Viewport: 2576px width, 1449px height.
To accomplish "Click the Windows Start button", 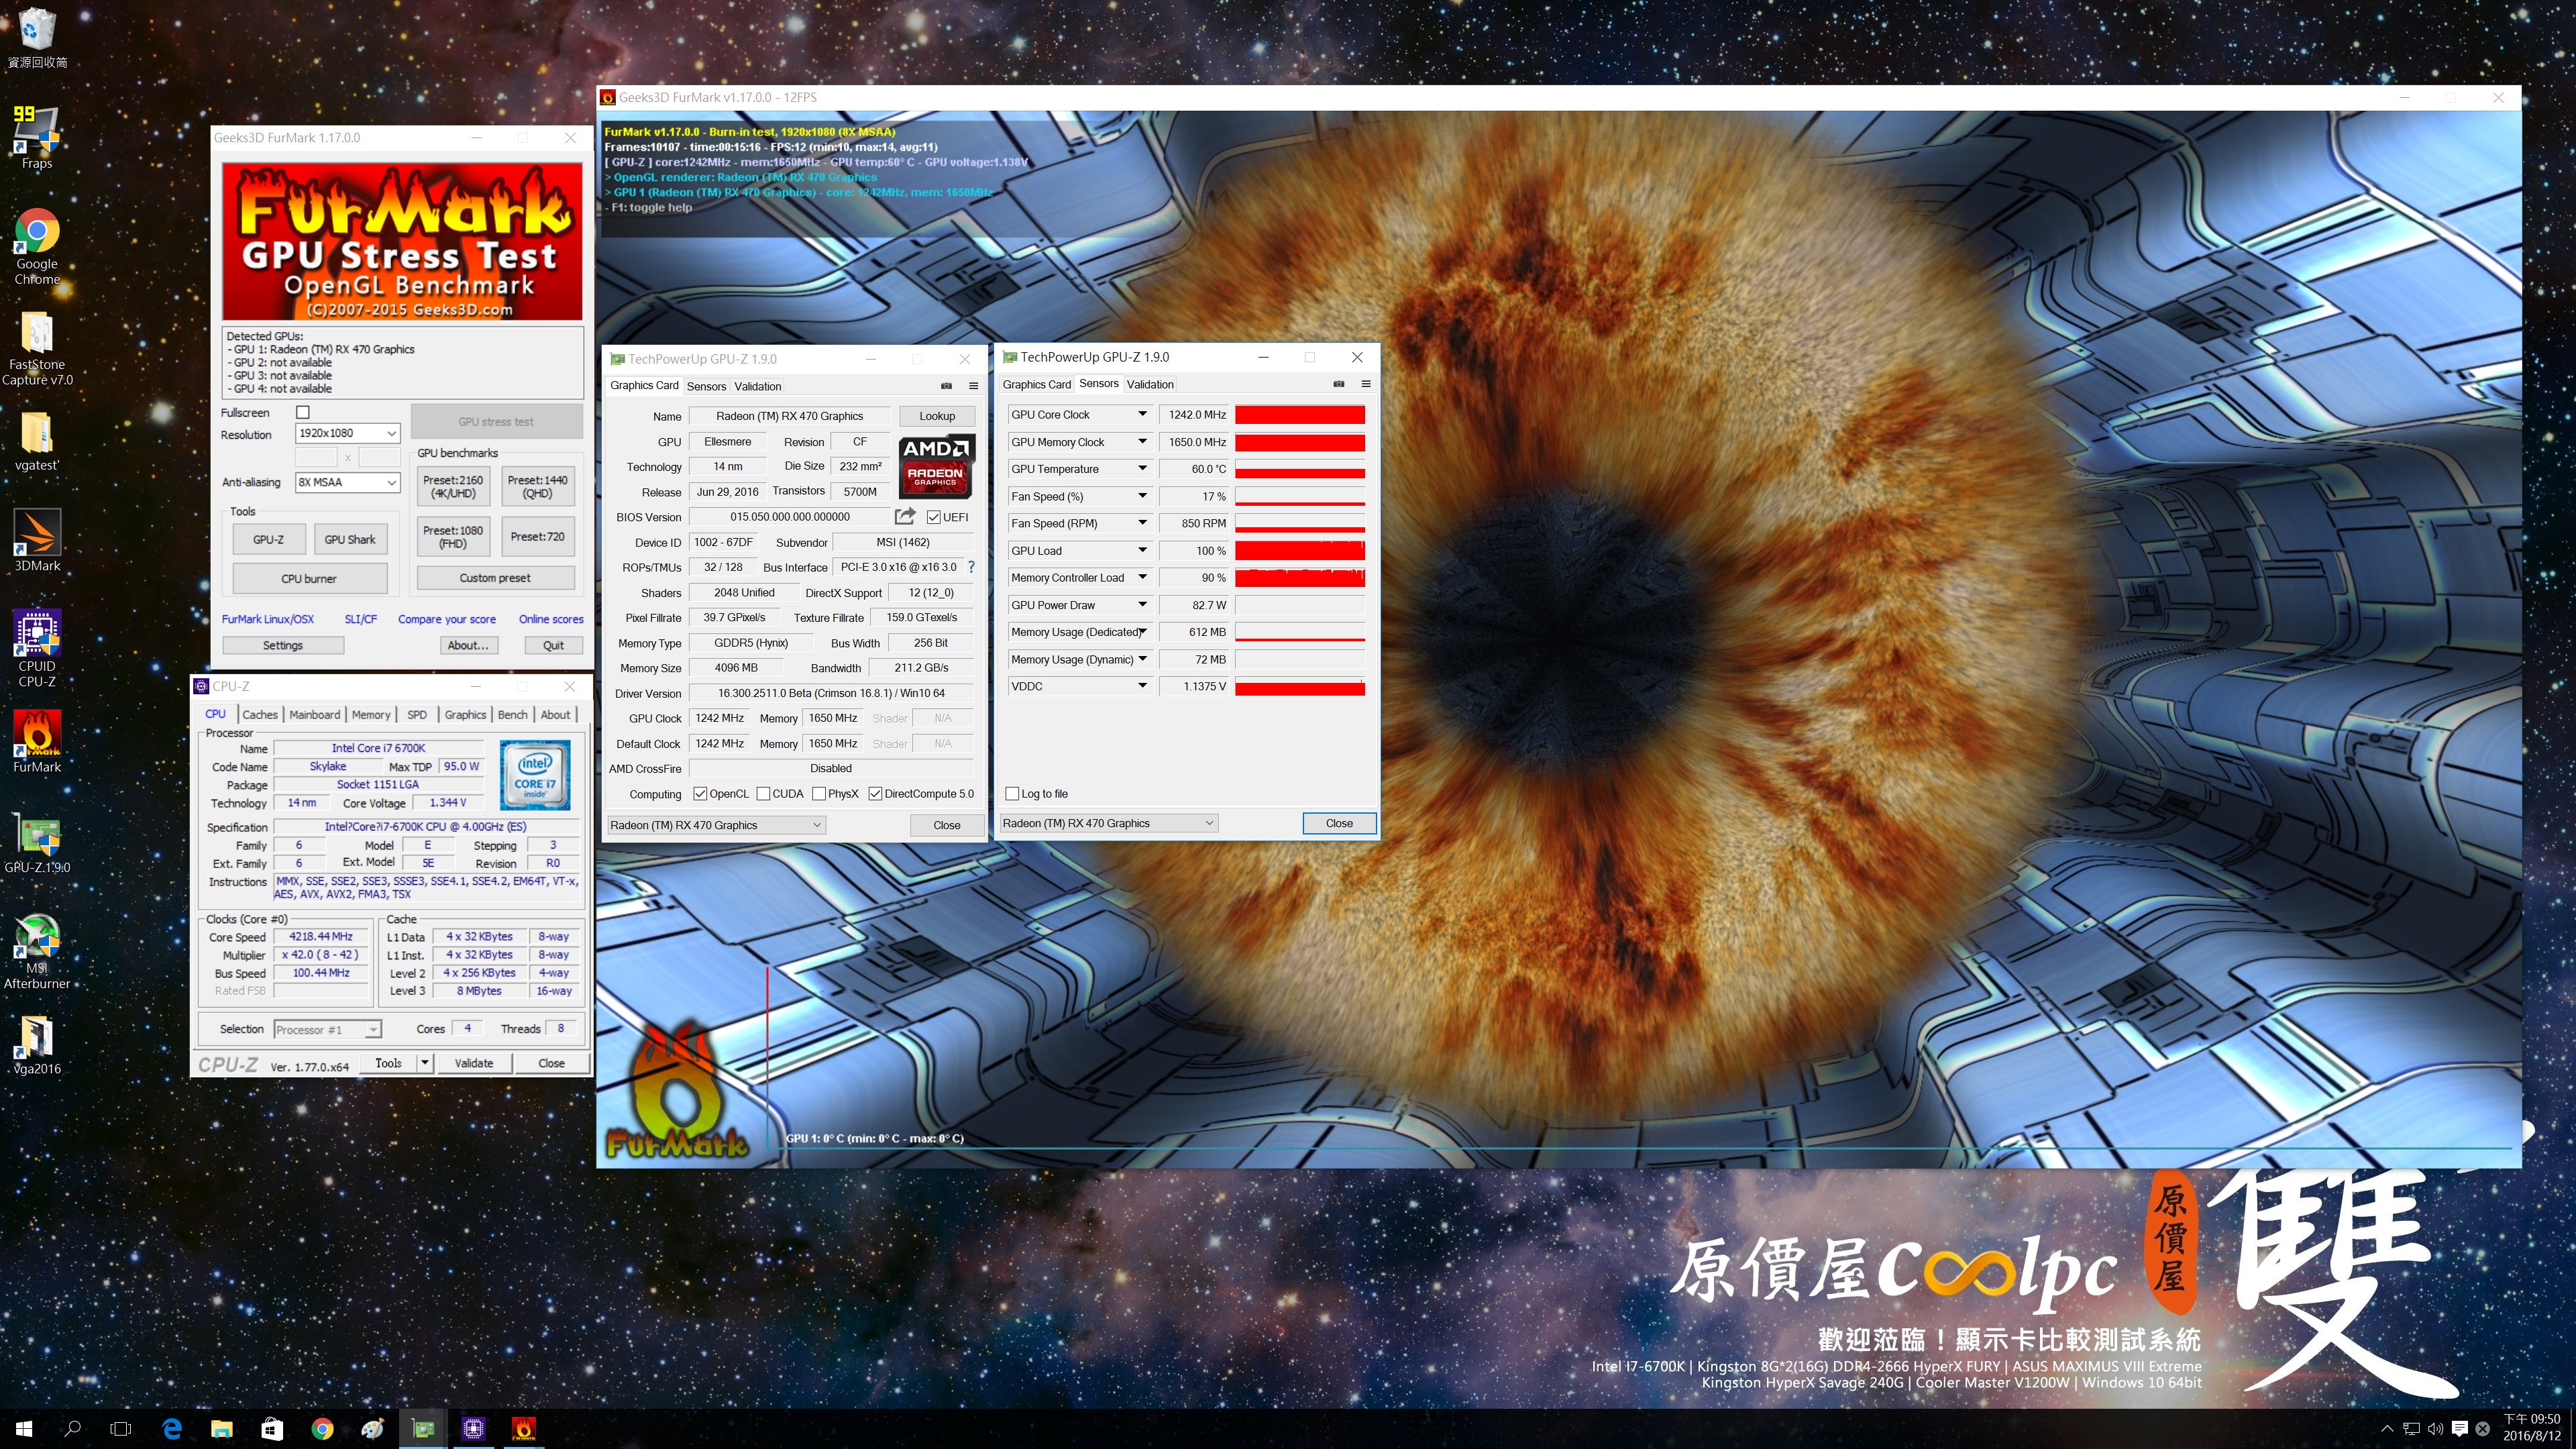I will tap(24, 1428).
